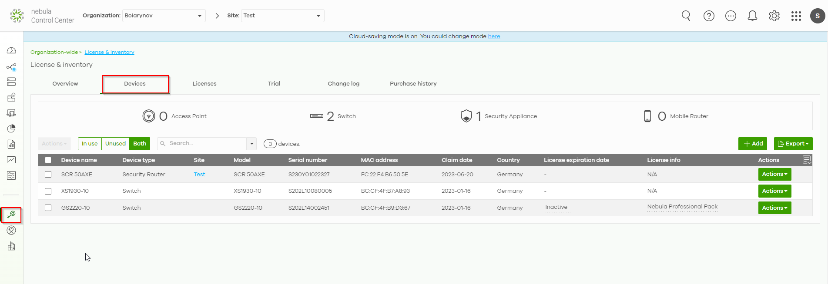Follow the 'here' link in cloud-saving banner
This screenshot has width=828, height=284.
coord(494,36)
